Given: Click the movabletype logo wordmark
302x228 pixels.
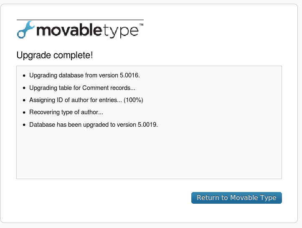Looking at the screenshot, I should [87, 31].
